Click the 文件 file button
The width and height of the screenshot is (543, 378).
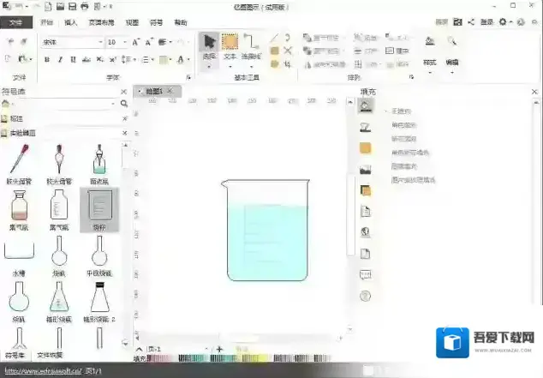pyautogui.click(x=16, y=22)
